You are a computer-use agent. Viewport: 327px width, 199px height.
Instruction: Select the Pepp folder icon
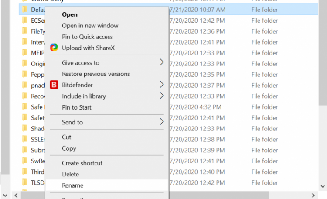coord(24,74)
